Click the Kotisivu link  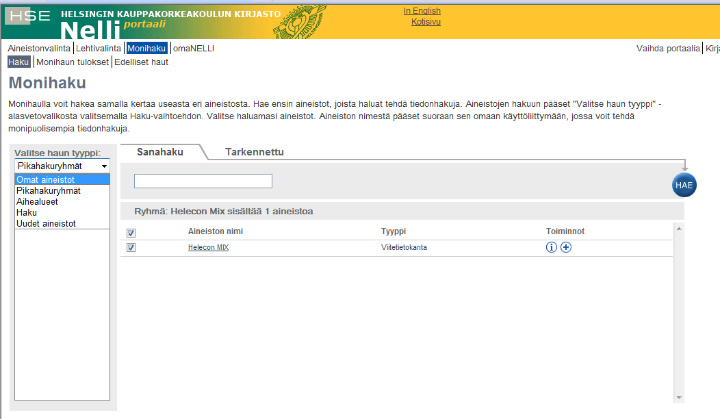[x=426, y=22]
